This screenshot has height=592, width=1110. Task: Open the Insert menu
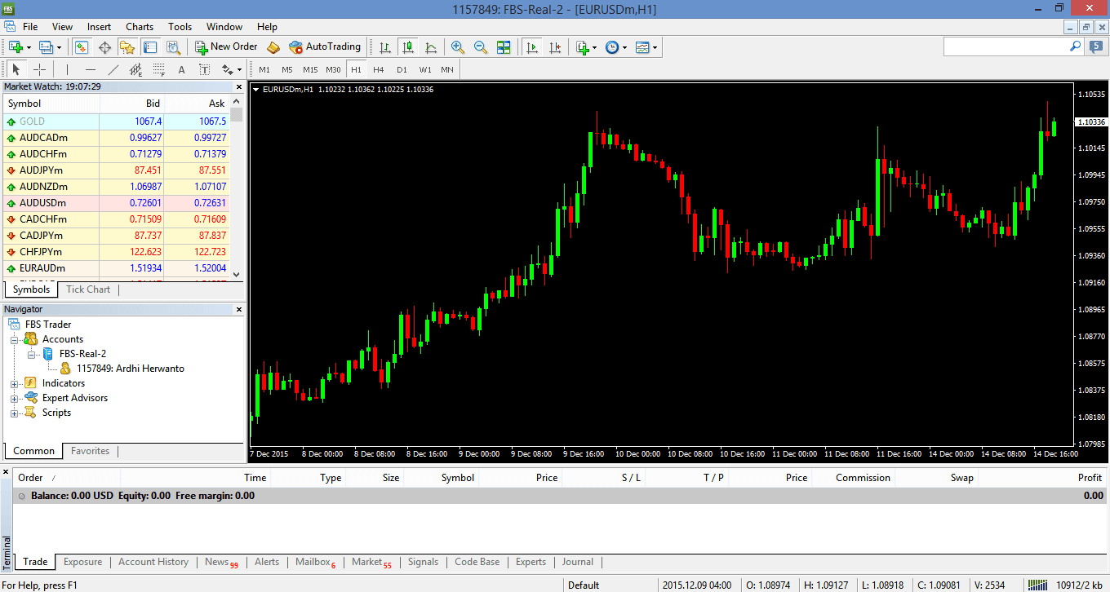tap(100, 27)
